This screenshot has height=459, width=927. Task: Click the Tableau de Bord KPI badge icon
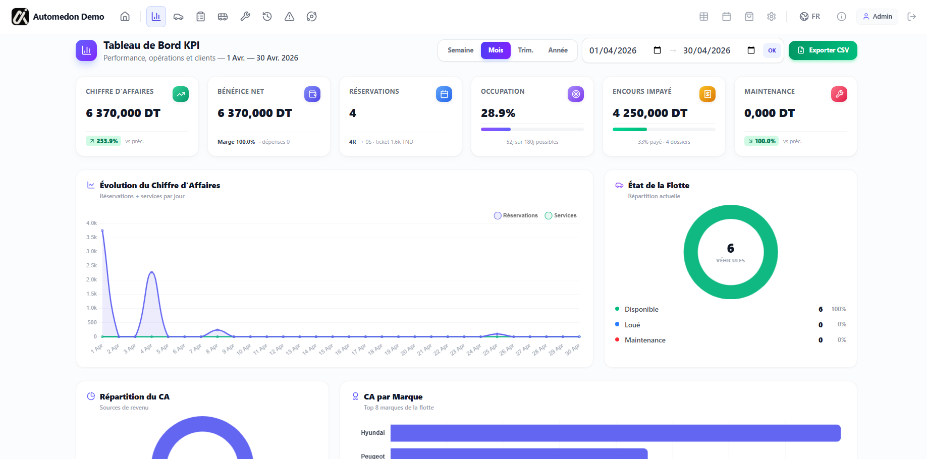86,50
